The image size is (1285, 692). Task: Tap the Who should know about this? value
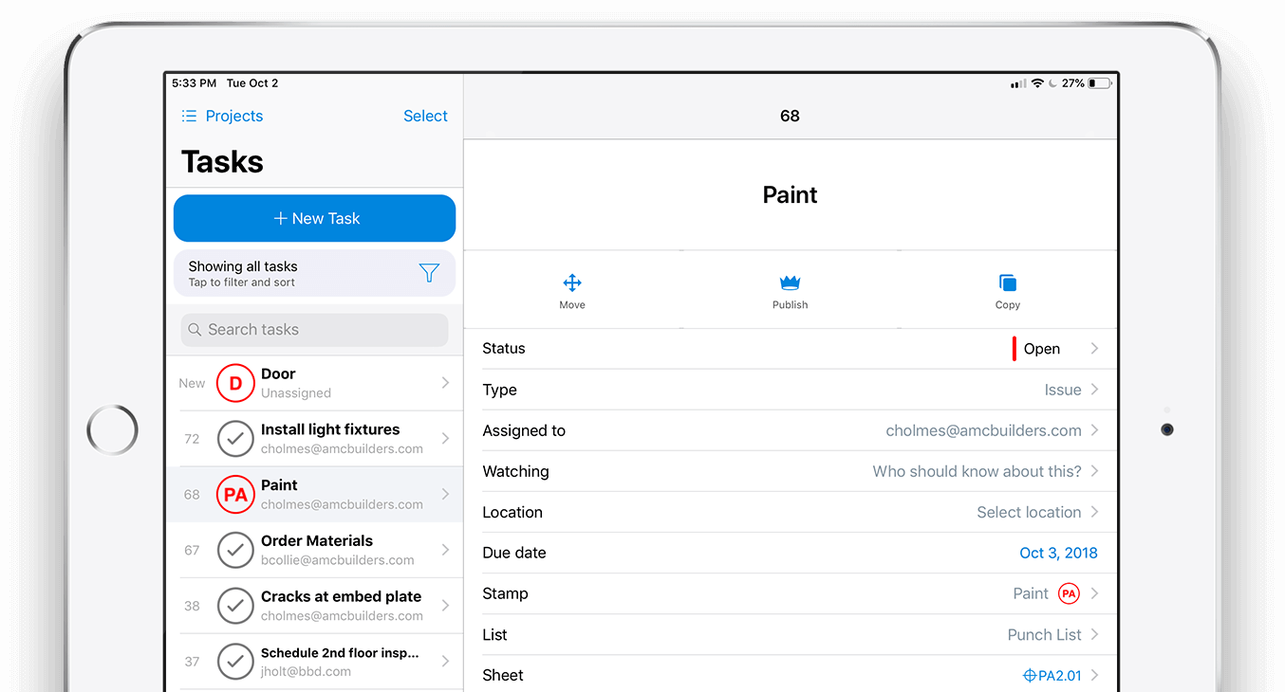tap(977, 471)
